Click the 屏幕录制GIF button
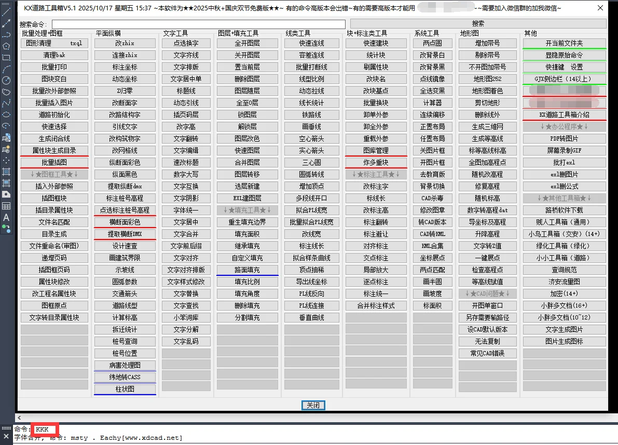The width and height of the screenshot is (618, 445). 565,151
